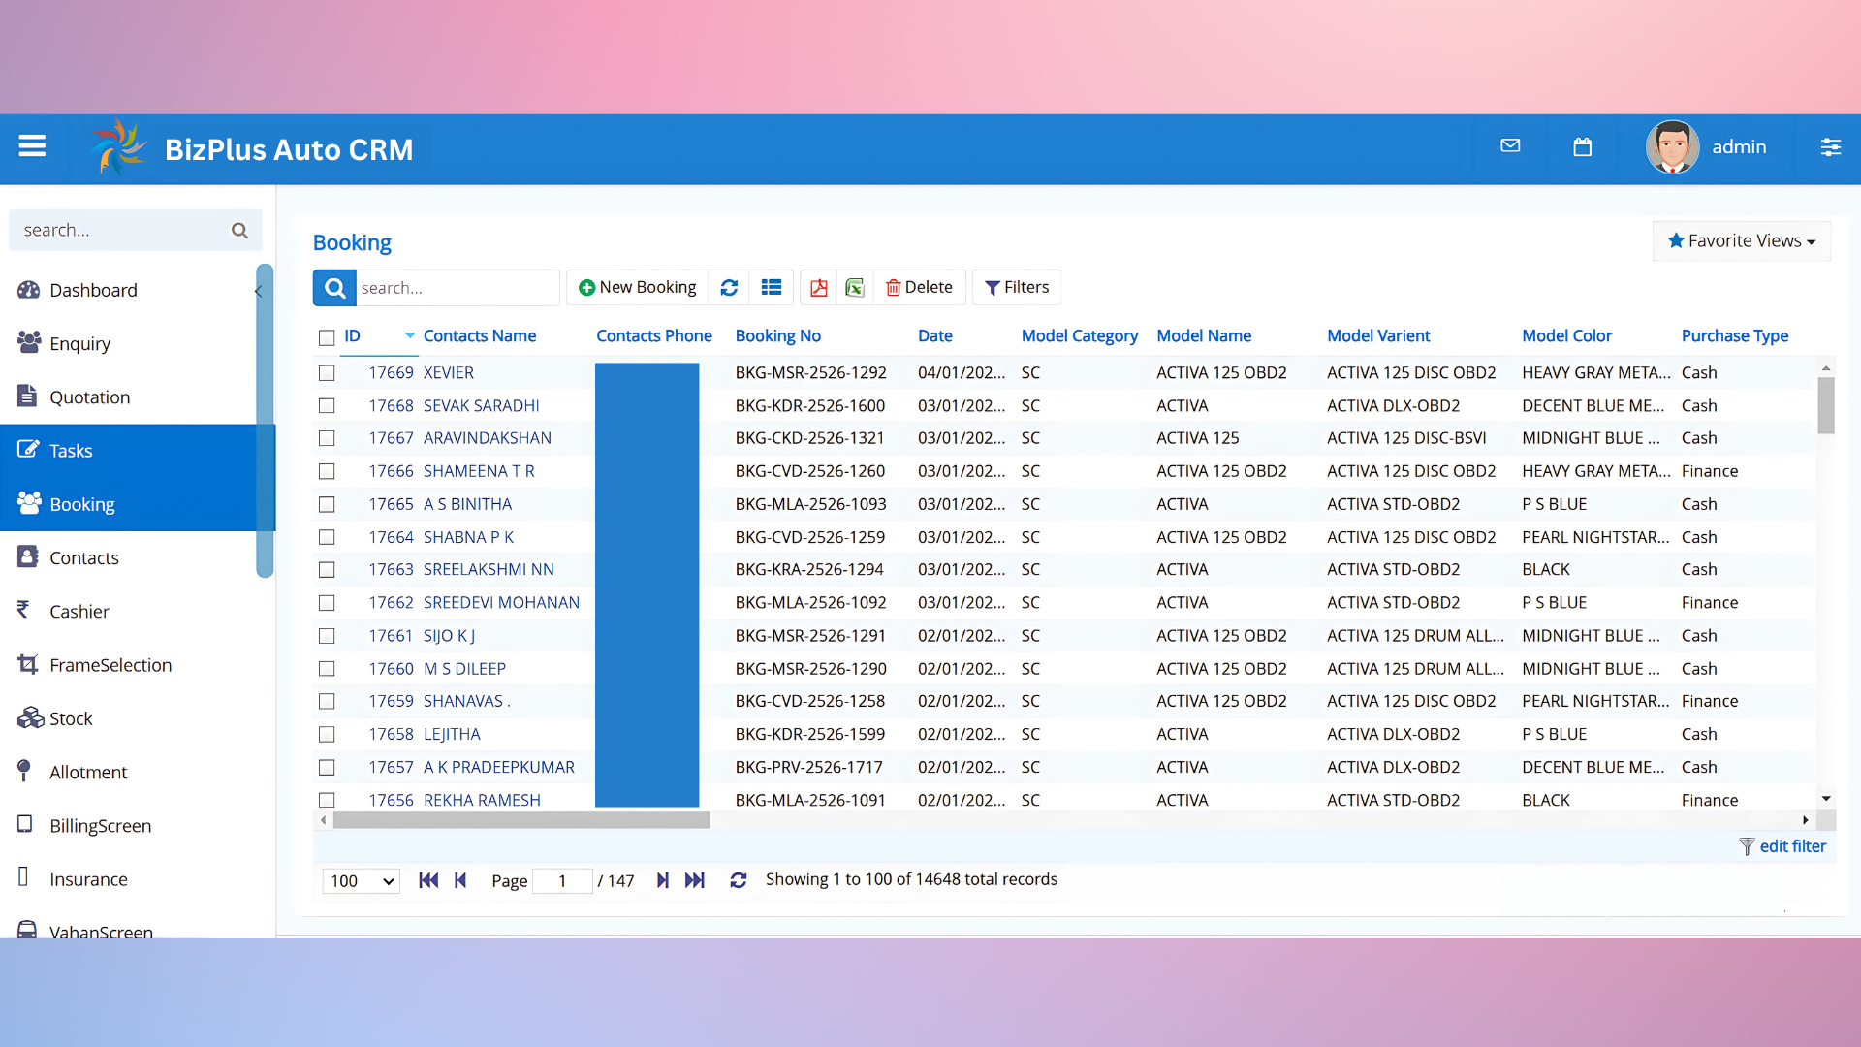Click the blue booking search button

click(334, 288)
